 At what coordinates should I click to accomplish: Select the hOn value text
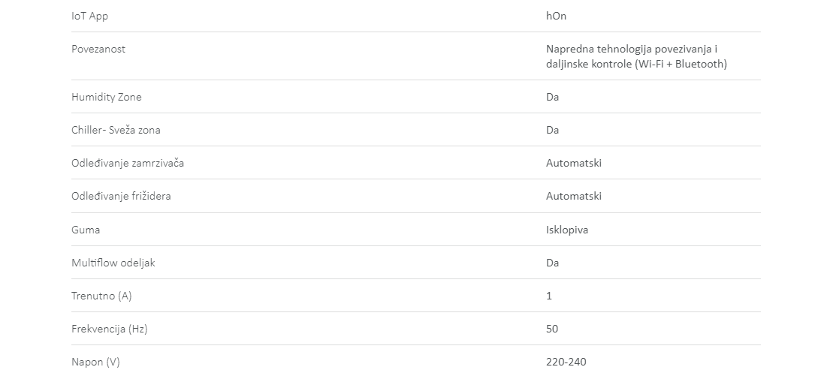pyautogui.click(x=556, y=16)
